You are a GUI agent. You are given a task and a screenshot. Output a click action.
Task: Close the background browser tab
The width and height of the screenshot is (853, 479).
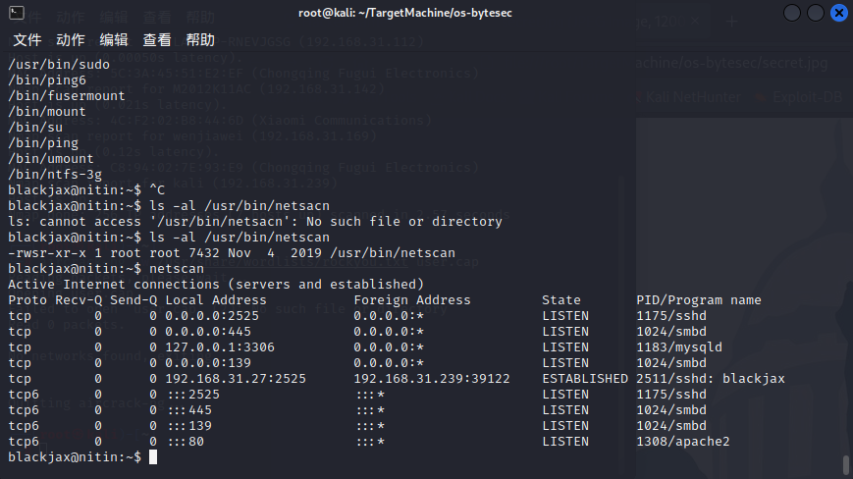[x=695, y=22]
